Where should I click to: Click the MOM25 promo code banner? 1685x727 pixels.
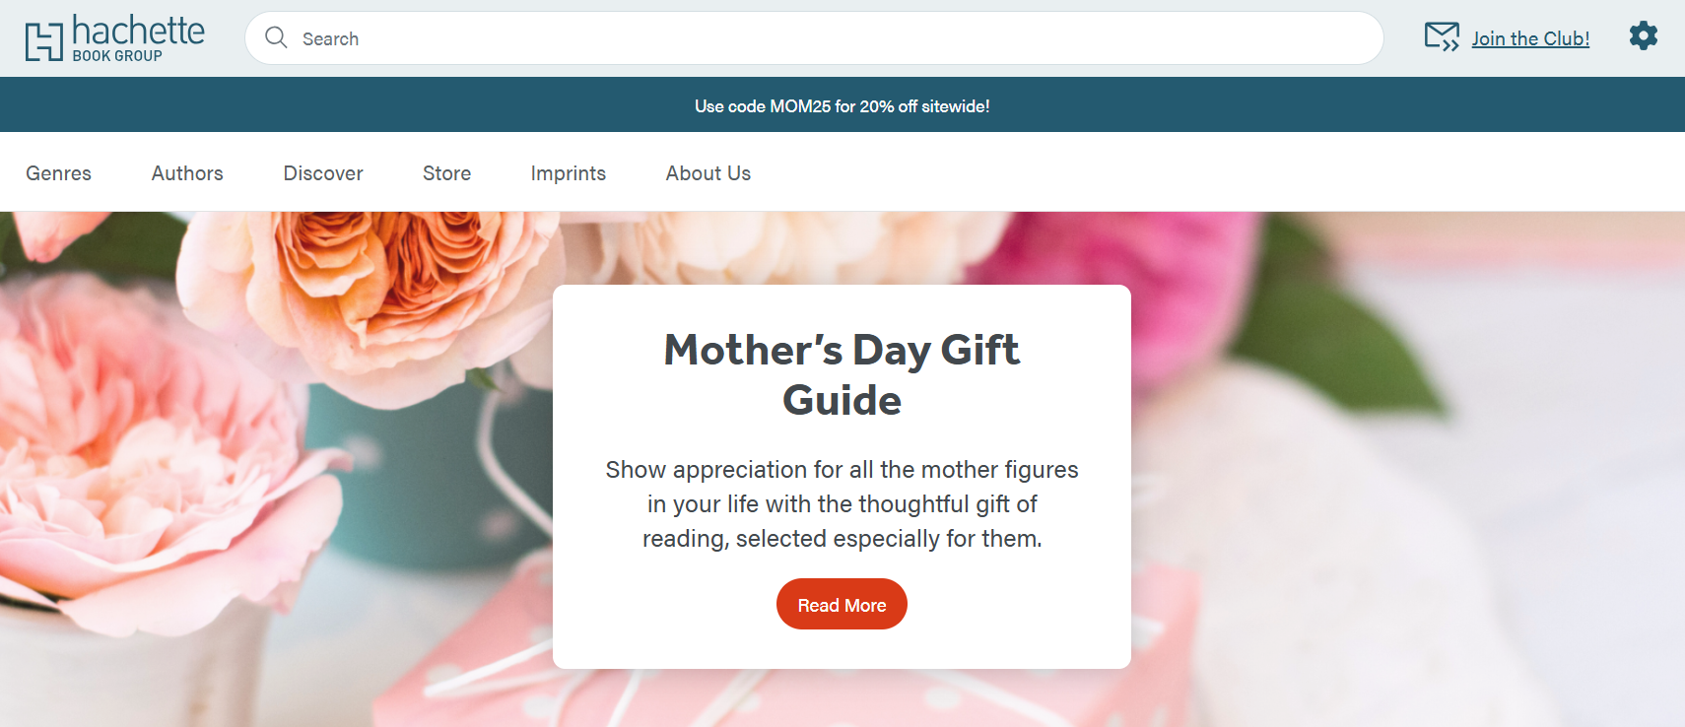pos(842,106)
